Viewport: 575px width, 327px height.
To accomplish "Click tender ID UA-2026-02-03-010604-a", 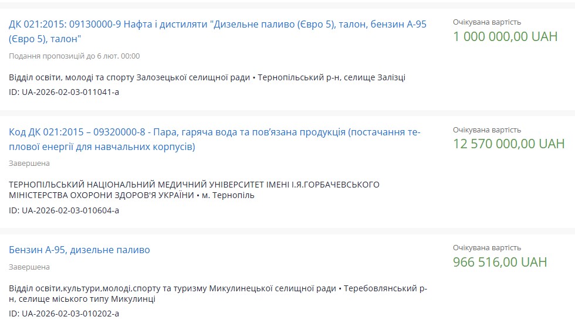I will (64, 210).
